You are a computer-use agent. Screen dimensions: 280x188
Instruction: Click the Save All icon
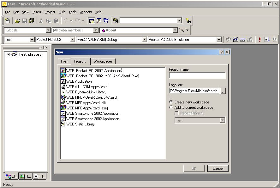[32, 21]
